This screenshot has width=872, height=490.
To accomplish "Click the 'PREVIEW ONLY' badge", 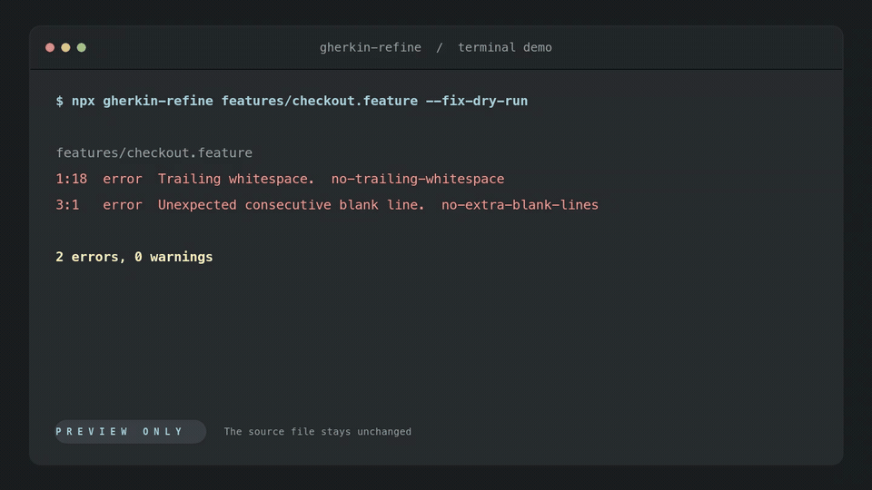I will pyautogui.click(x=131, y=432).
